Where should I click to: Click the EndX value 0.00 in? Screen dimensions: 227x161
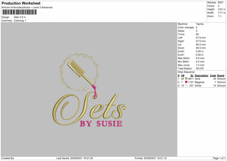pos(199,51)
